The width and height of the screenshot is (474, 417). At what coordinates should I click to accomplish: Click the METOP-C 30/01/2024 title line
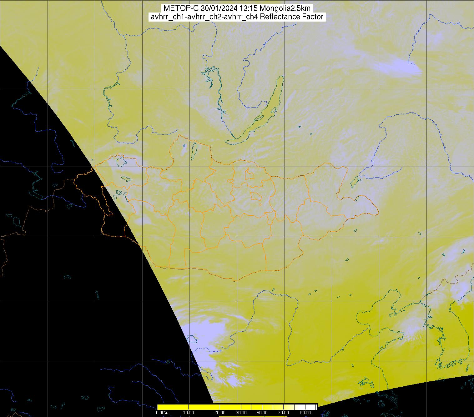point(237,8)
